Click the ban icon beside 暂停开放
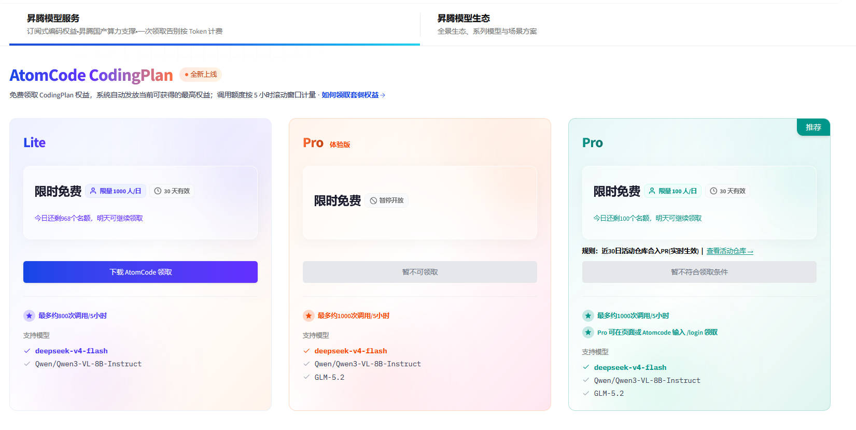Screen dimensions: 856x430 (373, 200)
